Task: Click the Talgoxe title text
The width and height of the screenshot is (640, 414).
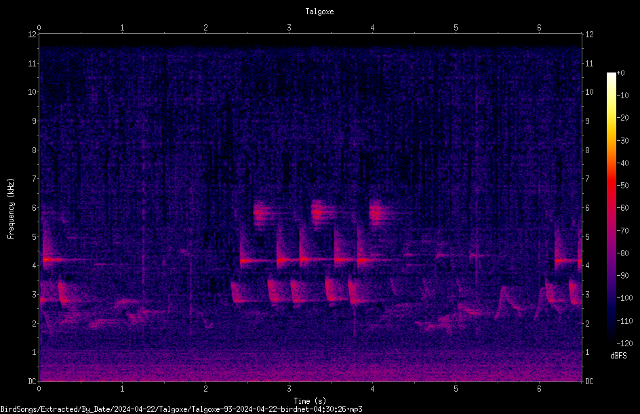Action: 319,12
